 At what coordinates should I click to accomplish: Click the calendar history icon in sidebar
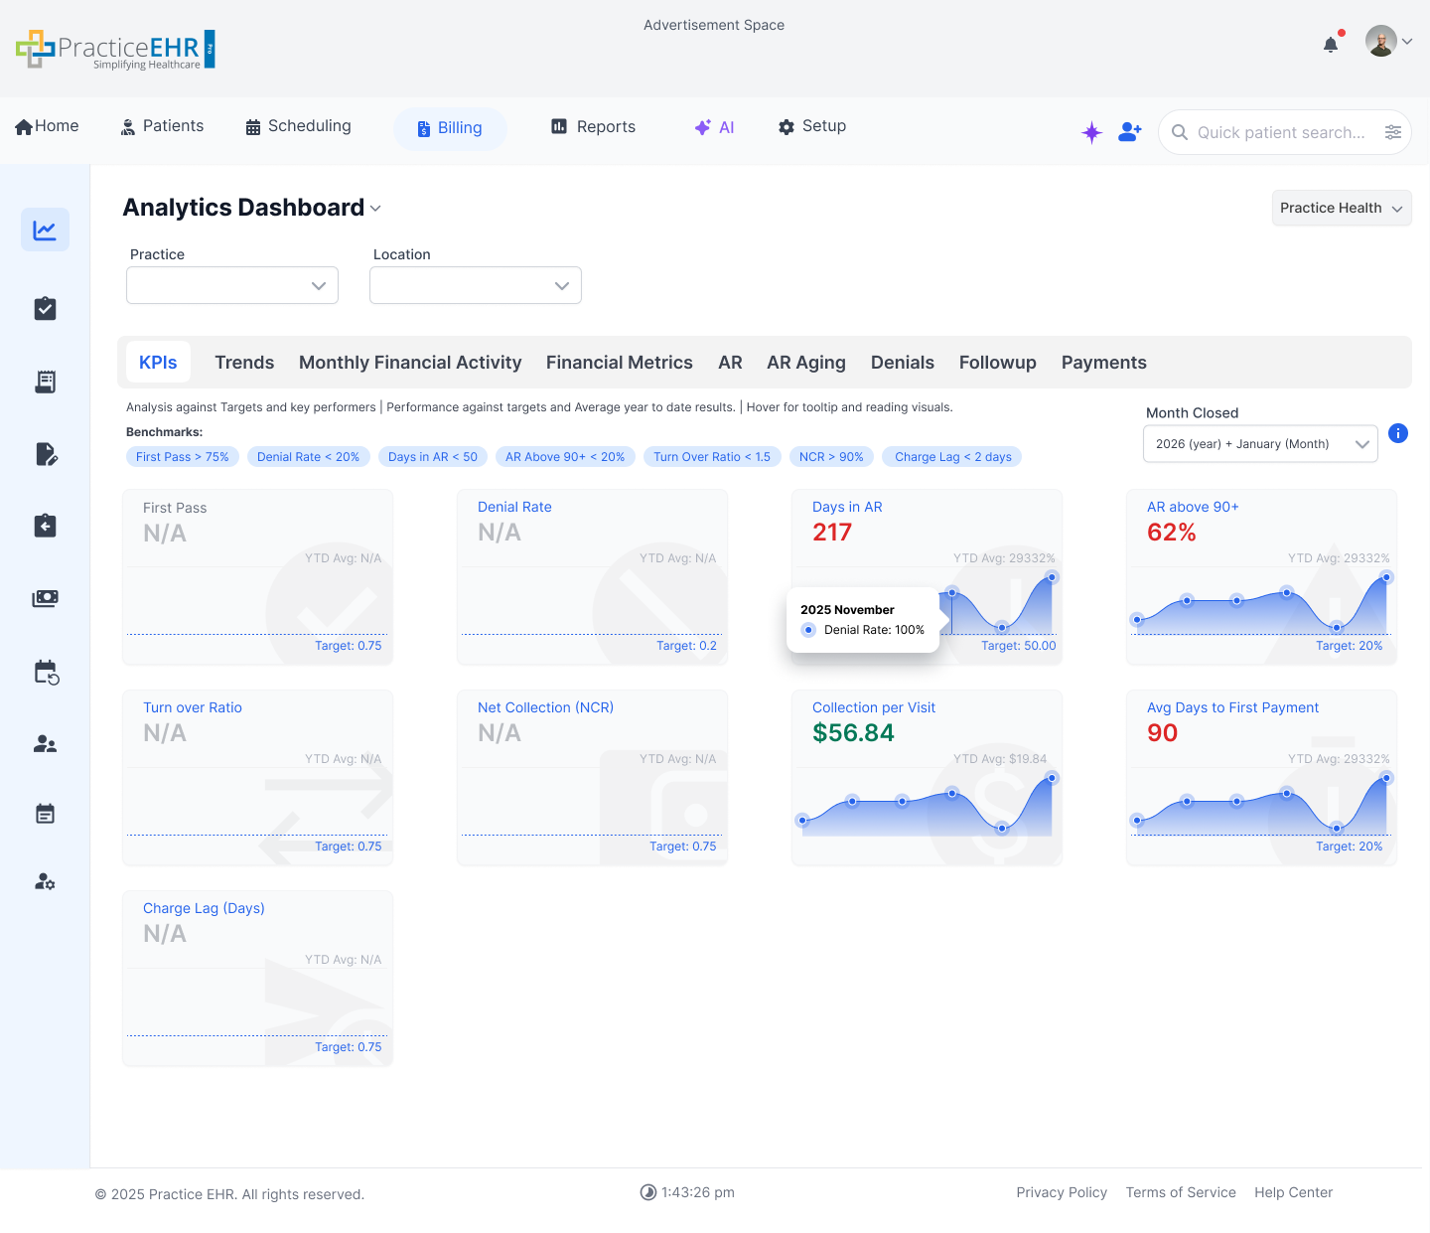[x=45, y=672]
